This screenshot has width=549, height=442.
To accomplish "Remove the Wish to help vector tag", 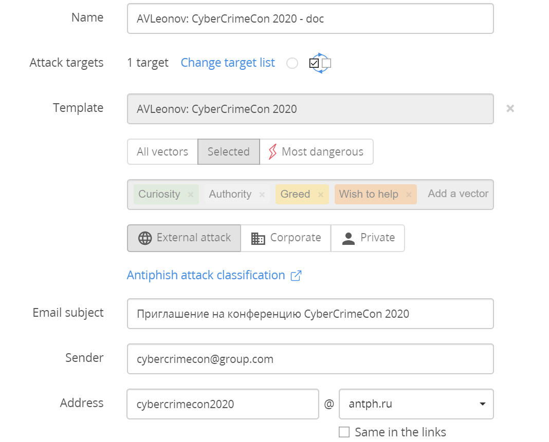I will click(x=409, y=195).
